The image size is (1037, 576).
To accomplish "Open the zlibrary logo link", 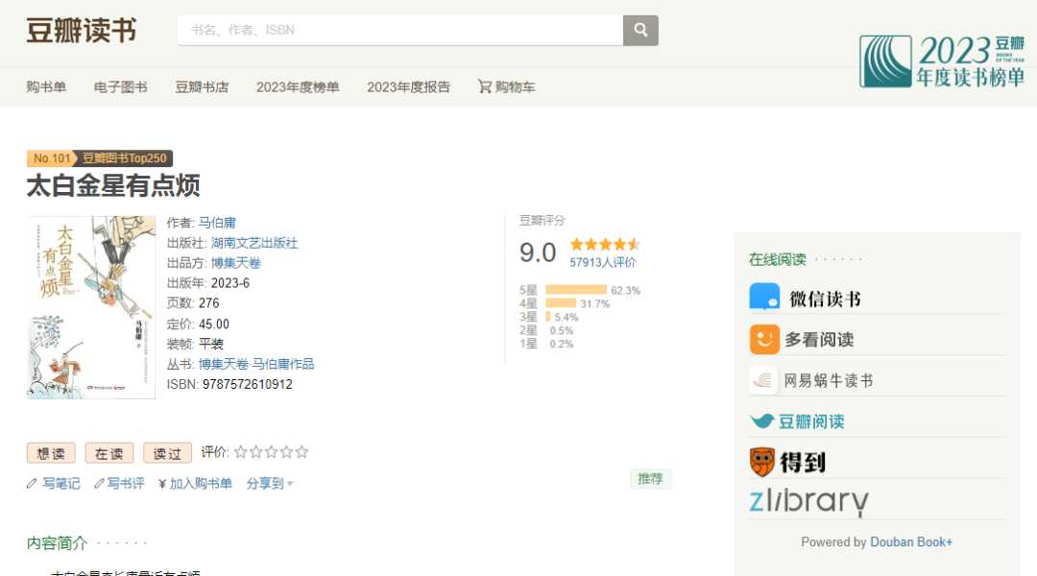I will click(808, 503).
